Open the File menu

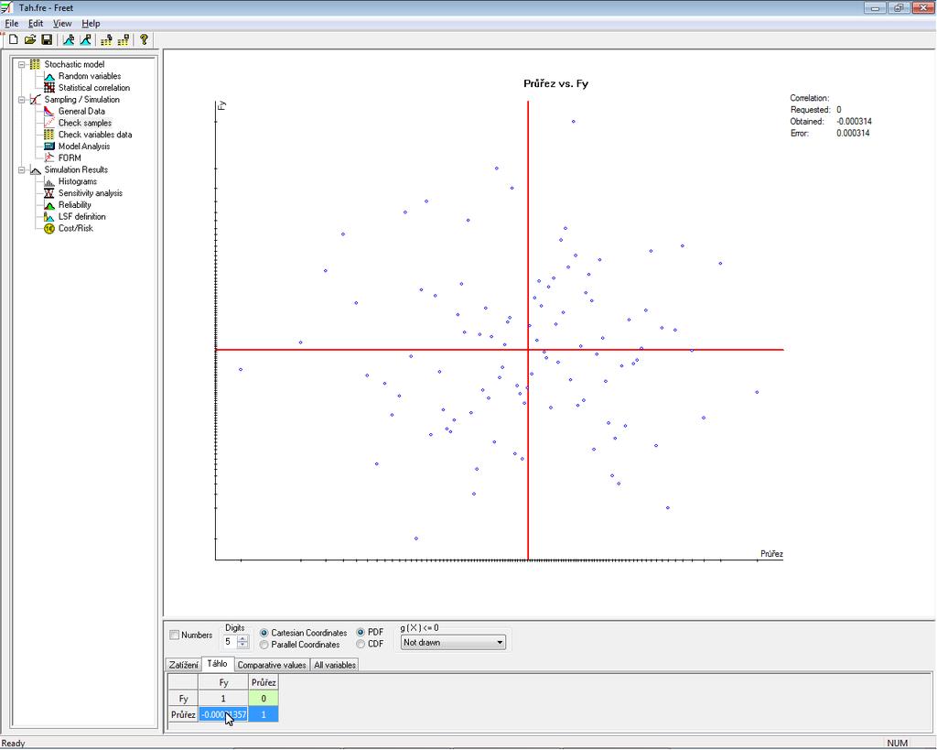point(11,23)
